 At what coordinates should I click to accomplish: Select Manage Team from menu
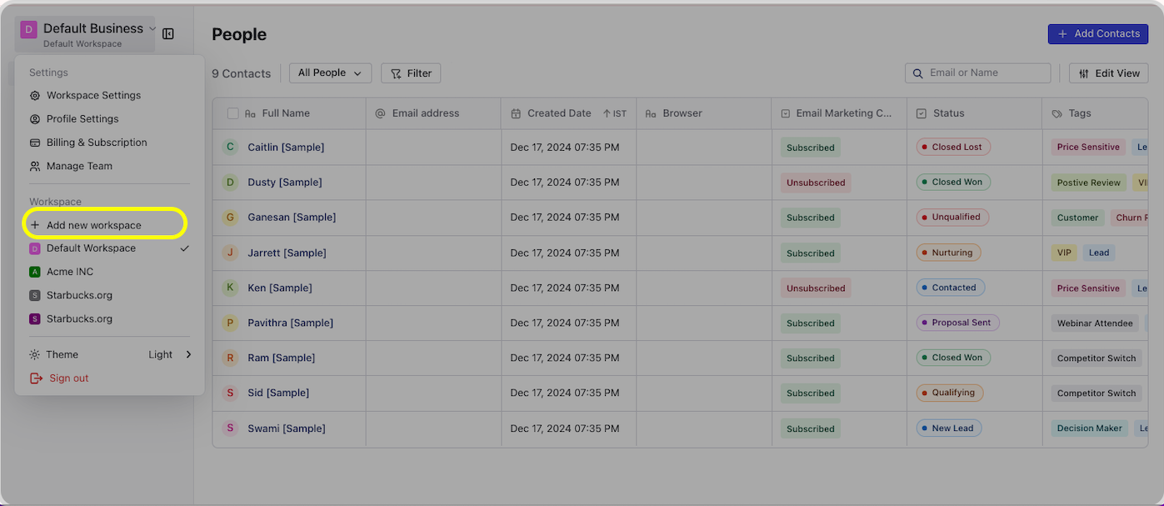click(79, 166)
